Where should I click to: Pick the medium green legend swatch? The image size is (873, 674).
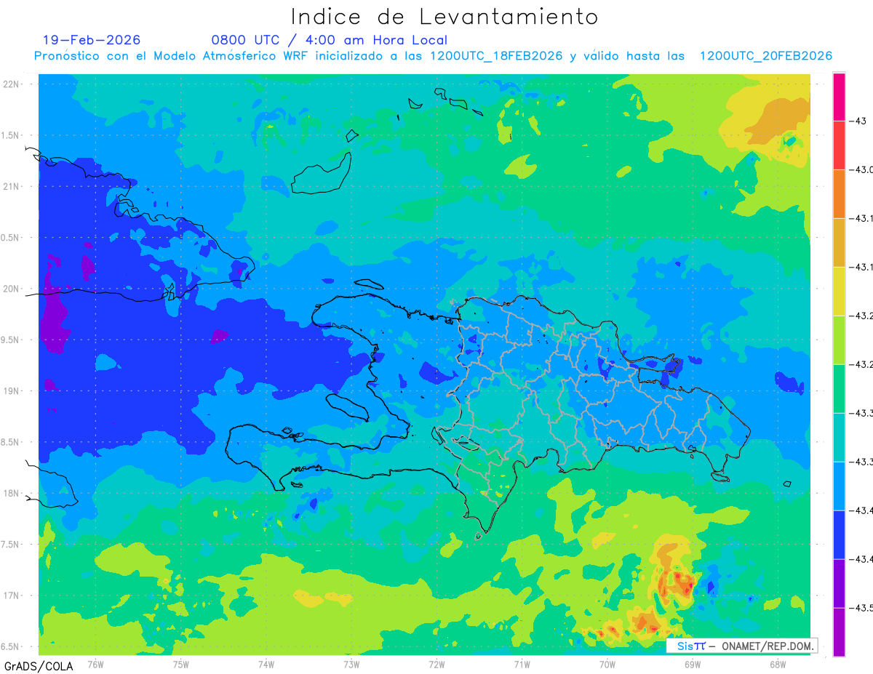click(839, 389)
